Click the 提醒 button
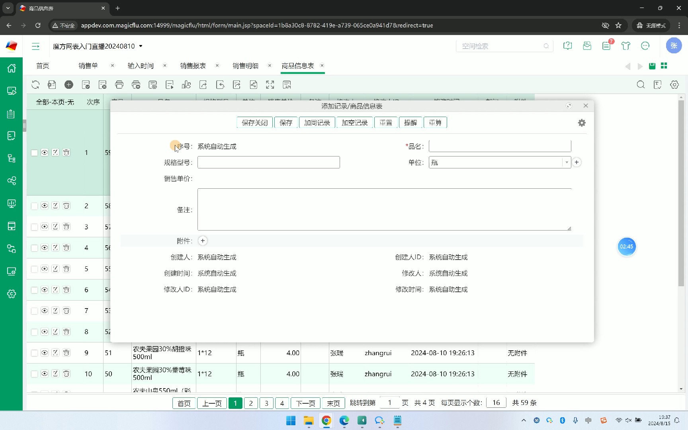 click(410, 123)
